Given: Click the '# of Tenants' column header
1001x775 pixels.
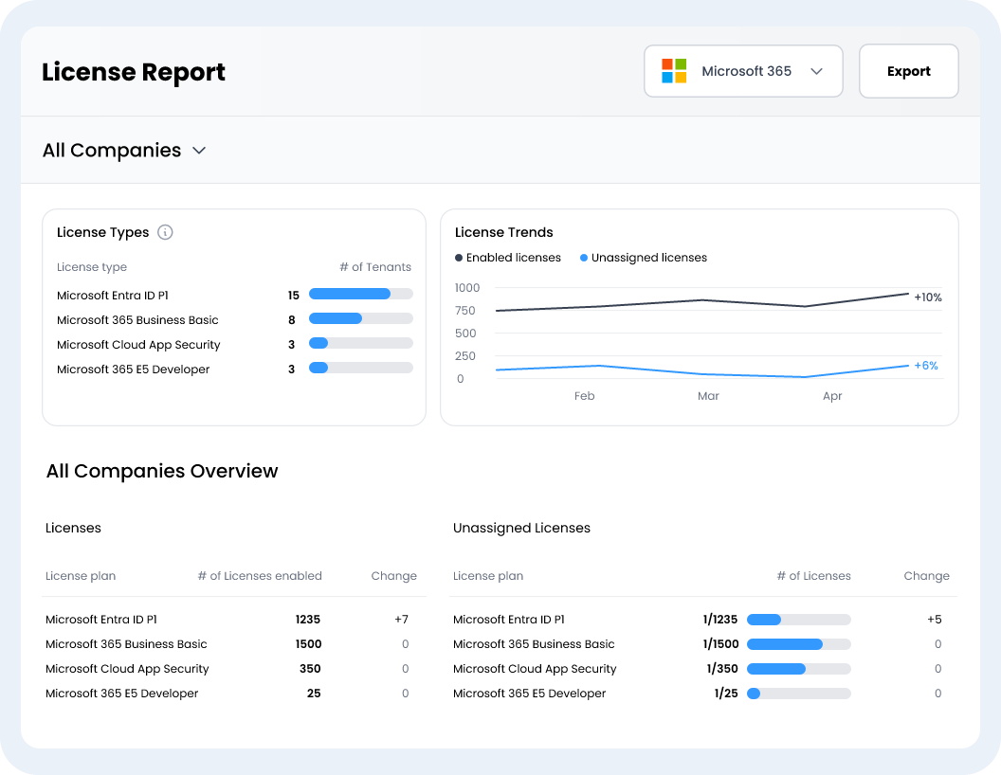Looking at the screenshot, I should click(x=375, y=267).
